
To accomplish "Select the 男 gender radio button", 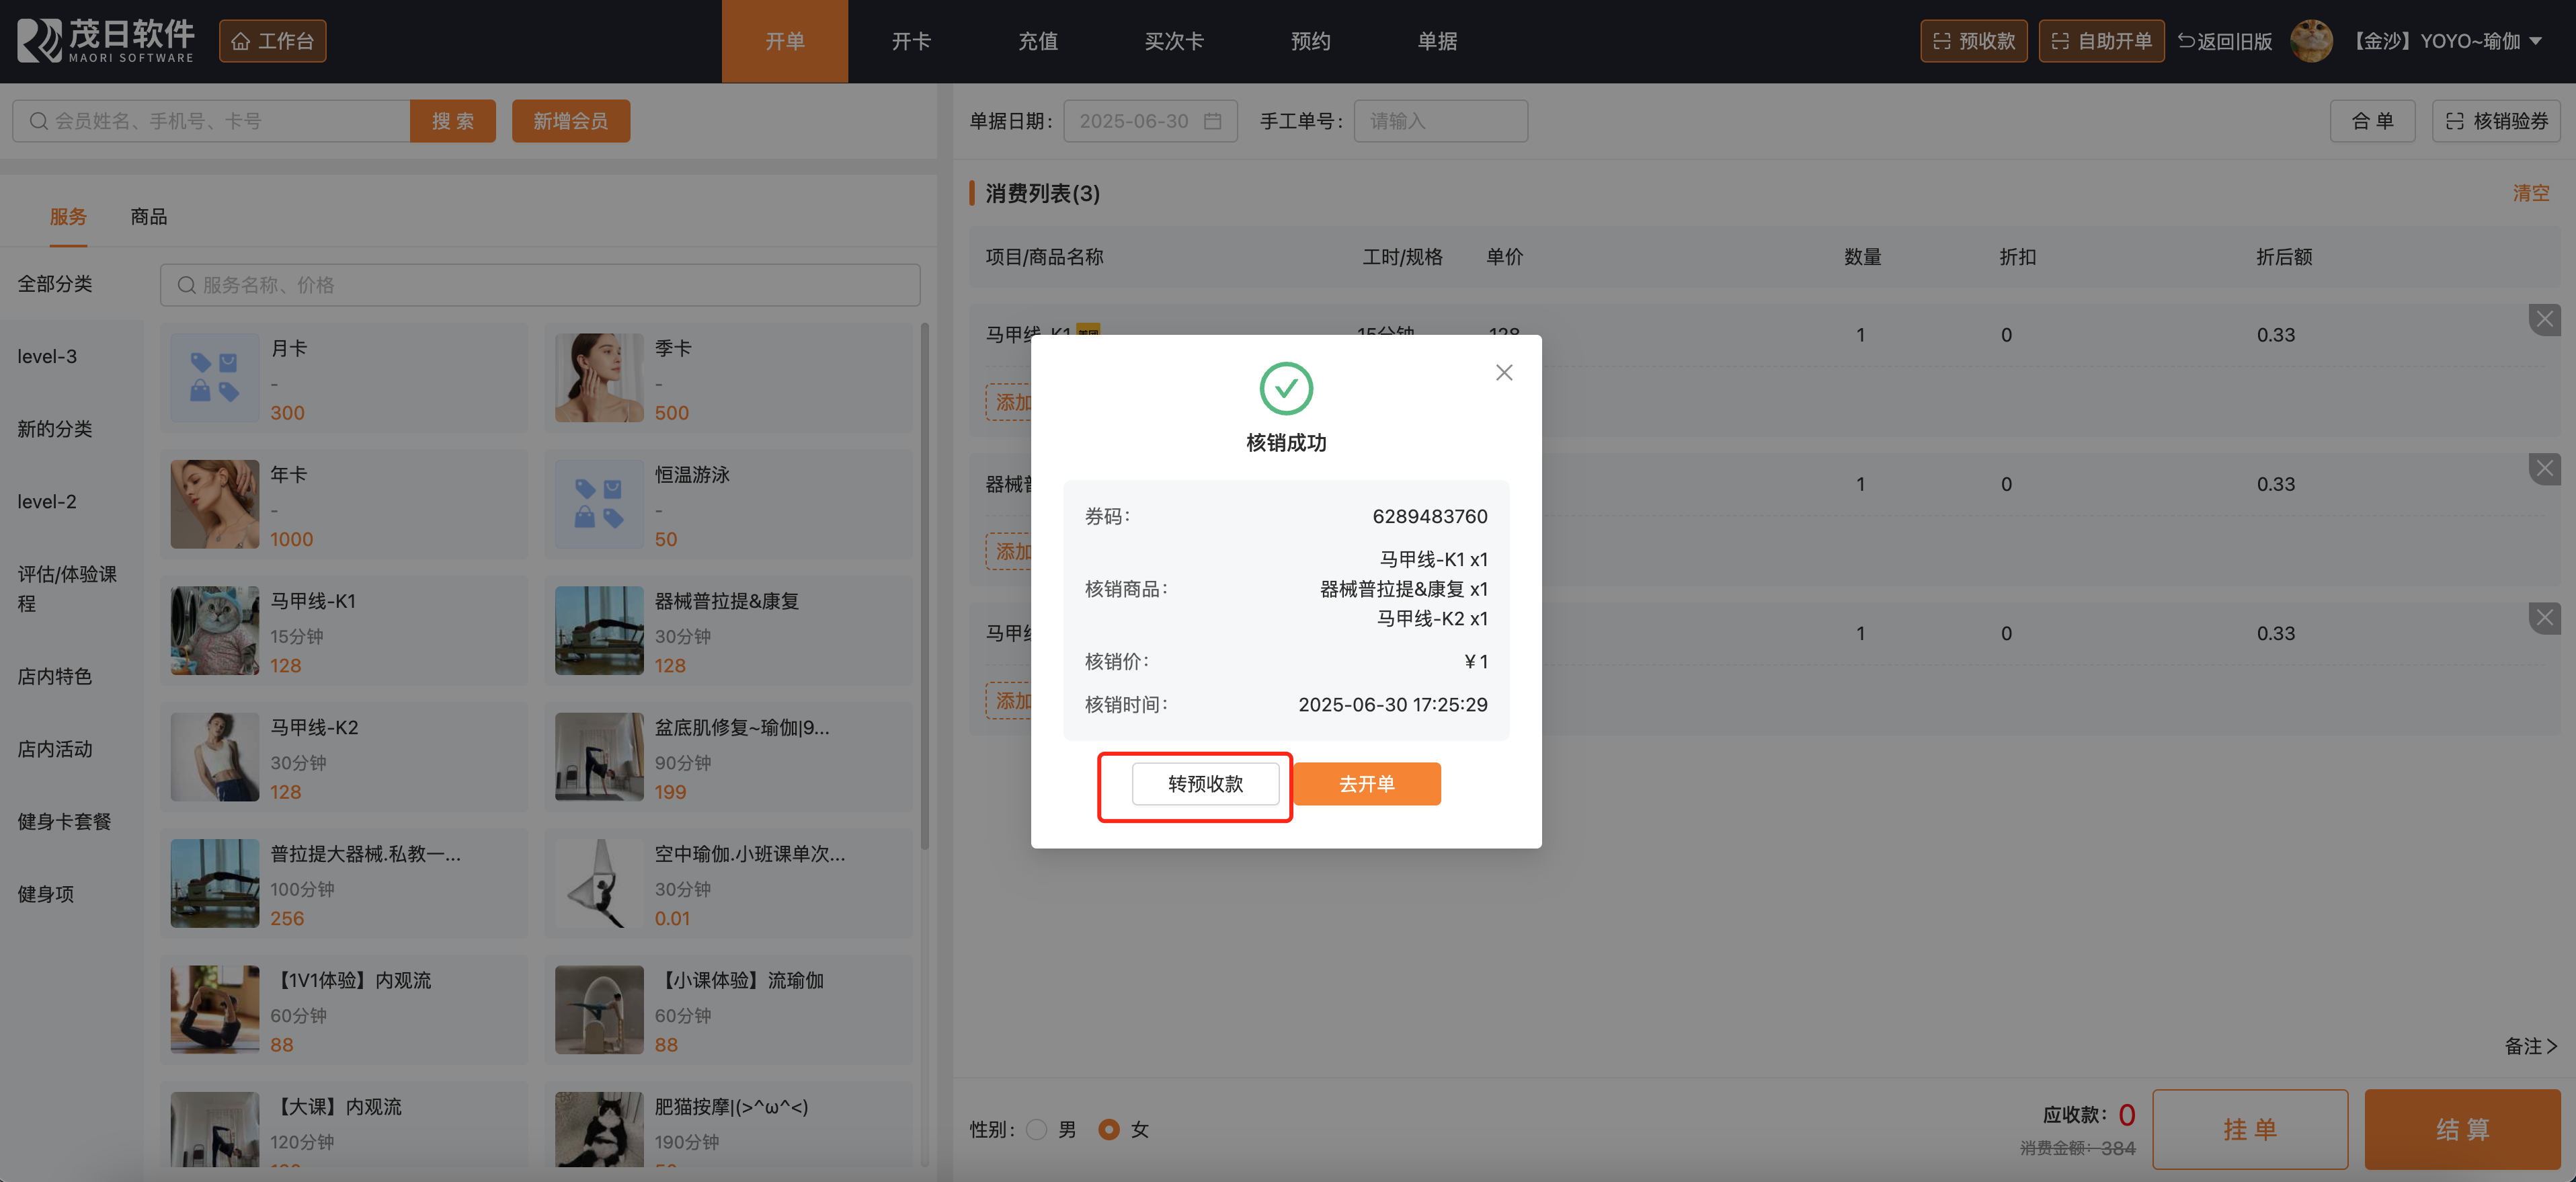I will pos(1036,1129).
